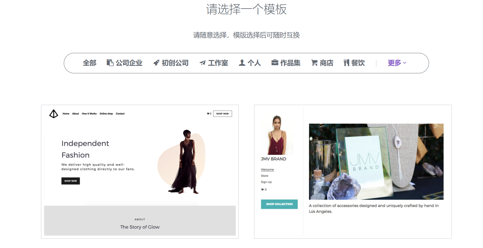Click How It Works nav link

point(89,114)
